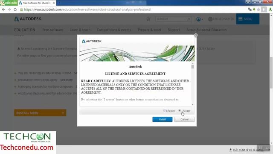Click the Autodesk logo in the dialog
This screenshot has height=154, width=273.
coord(92,41)
